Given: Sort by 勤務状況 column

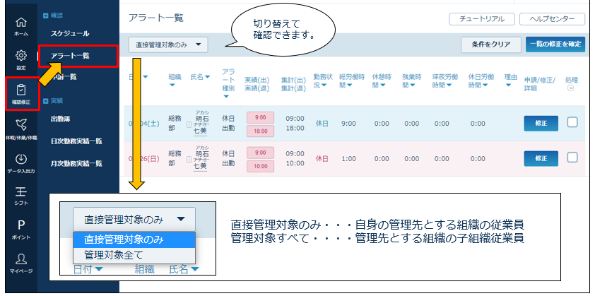Looking at the screenshot, I should click(x=323, y=81).
